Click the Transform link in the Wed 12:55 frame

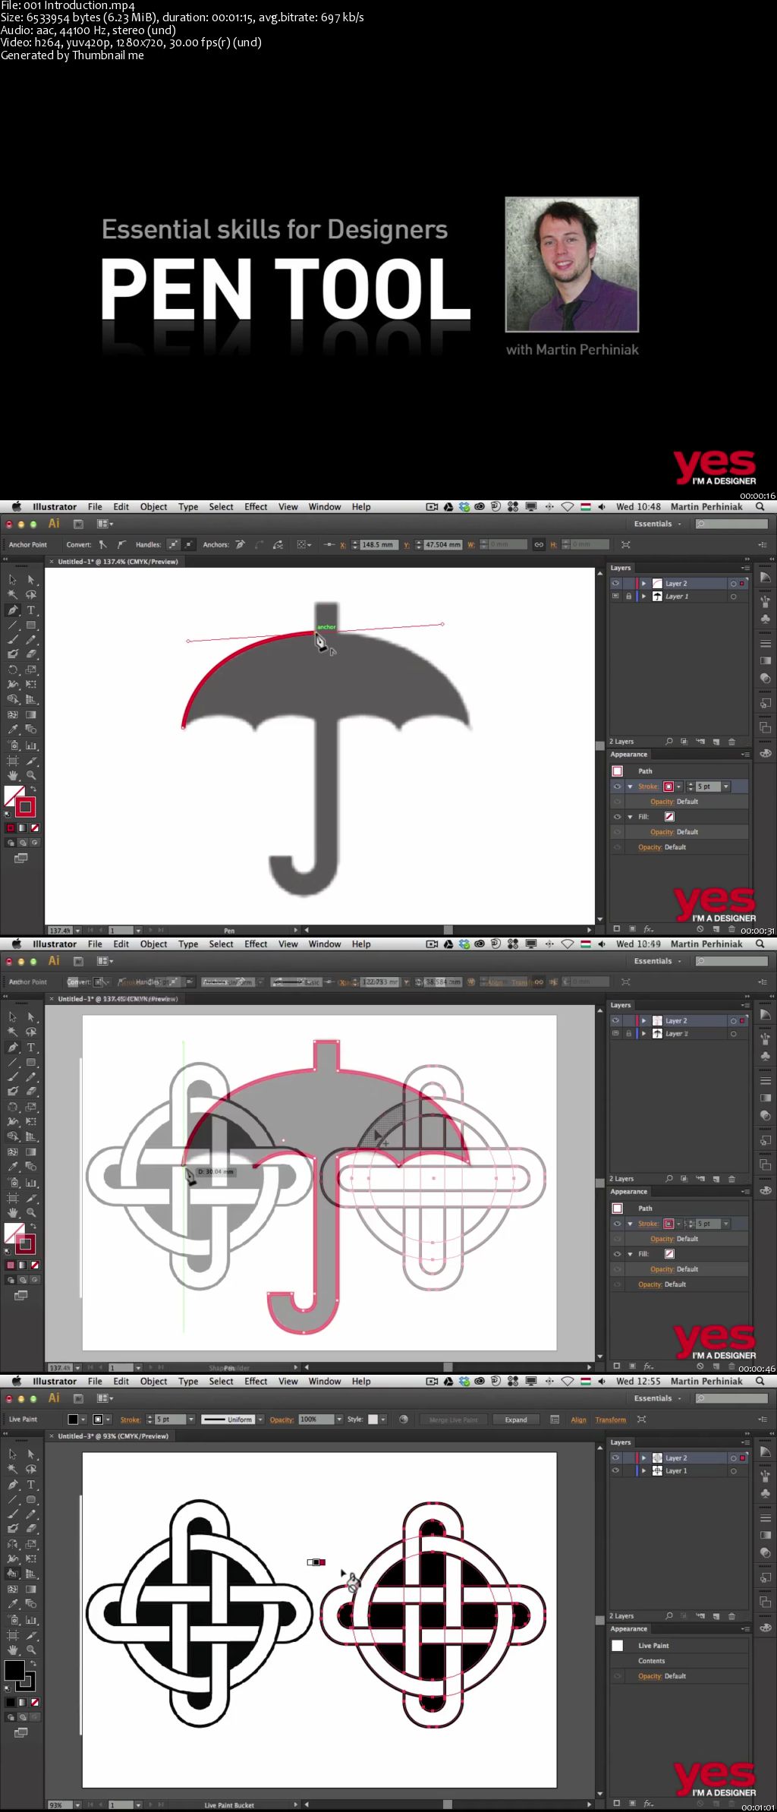(x=611, y=1420)
